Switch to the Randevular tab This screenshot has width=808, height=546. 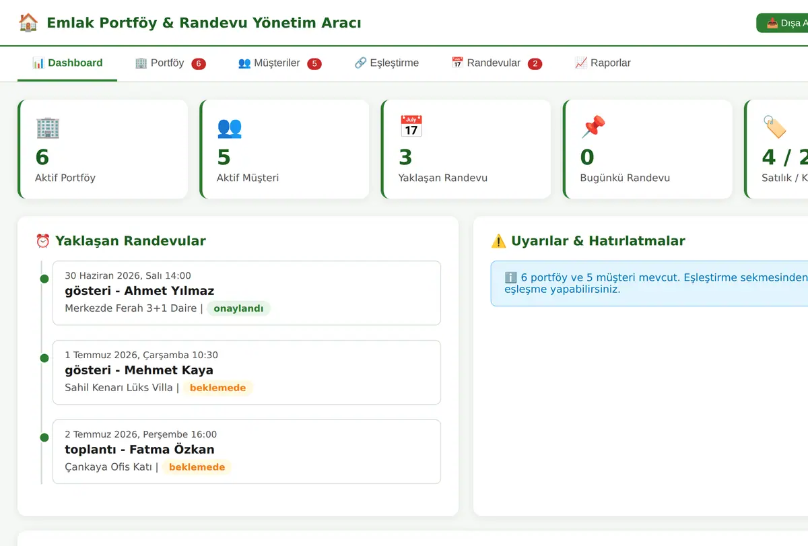(x=496, y=63)
